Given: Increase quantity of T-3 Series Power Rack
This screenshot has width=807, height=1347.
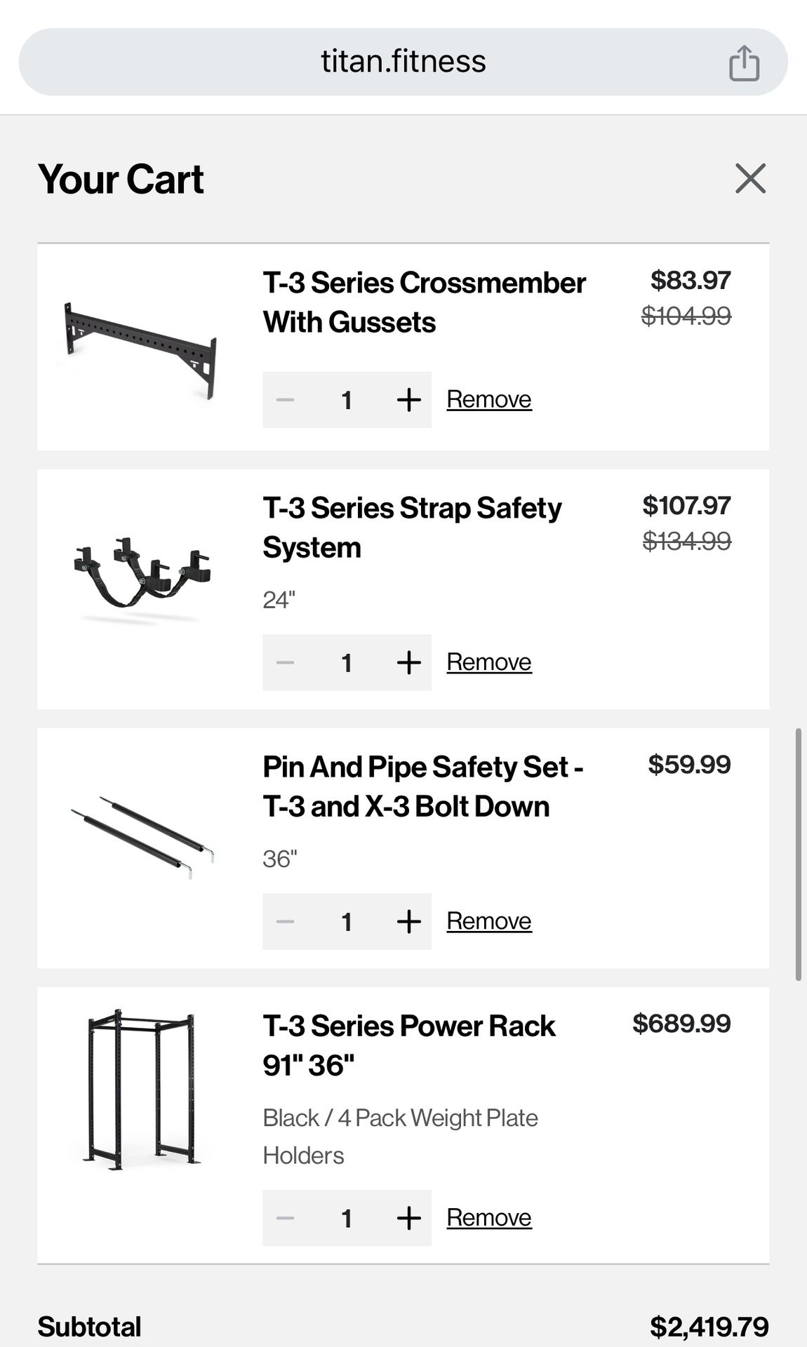Looking at the screenshot, I should tap(408, 1218).
